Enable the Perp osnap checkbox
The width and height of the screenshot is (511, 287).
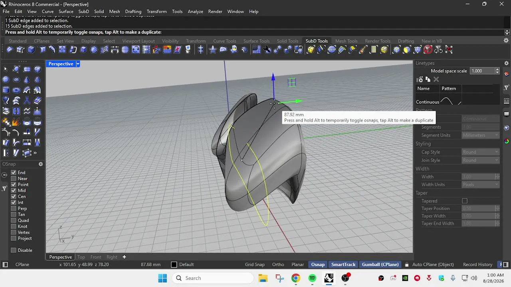[x=14, y=208]
